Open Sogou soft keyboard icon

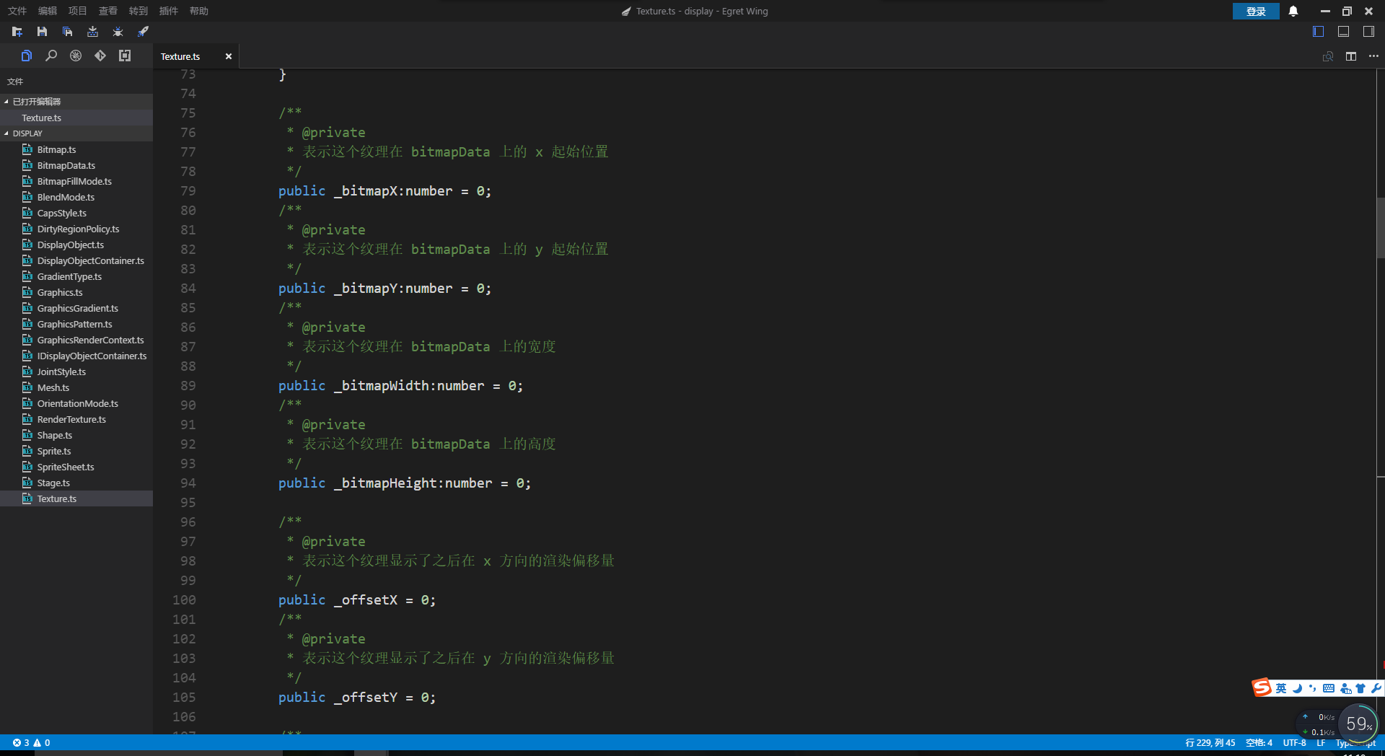click(x=1329, y=688)
